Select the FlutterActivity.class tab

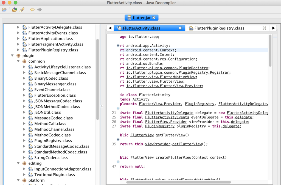tap(141, 28)
